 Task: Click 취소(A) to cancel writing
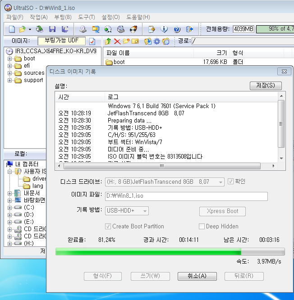coord(197,276)
